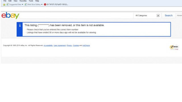The image size is (182, 102).
Task: Open the Edit menu
Action: tap(10, 1)
